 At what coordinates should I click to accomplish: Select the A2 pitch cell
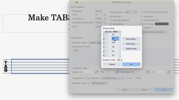click(115, 51)
